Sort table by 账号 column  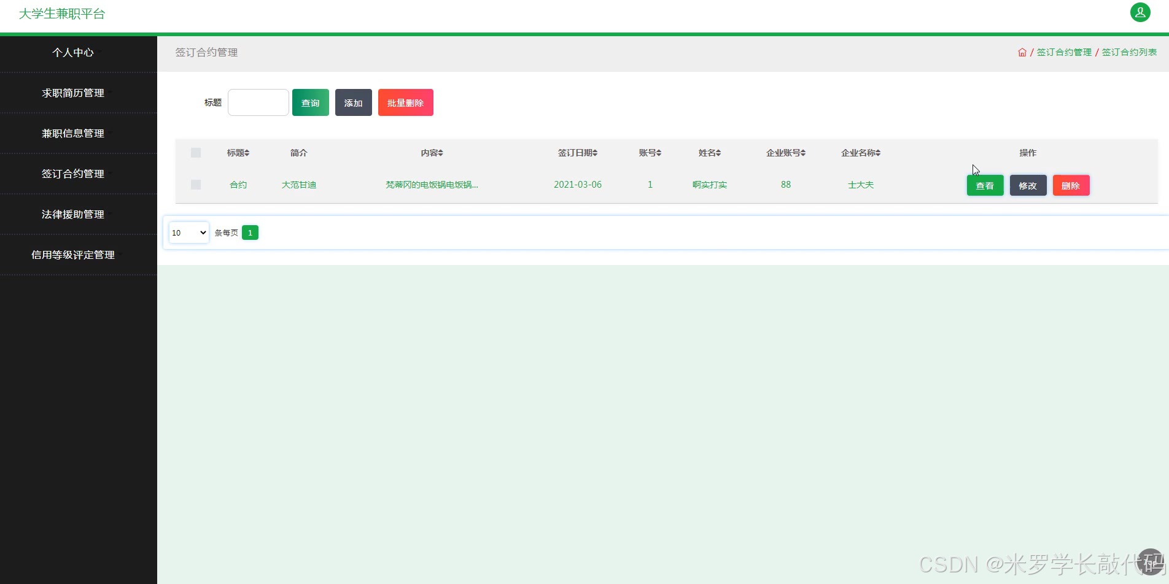(650, 153)
